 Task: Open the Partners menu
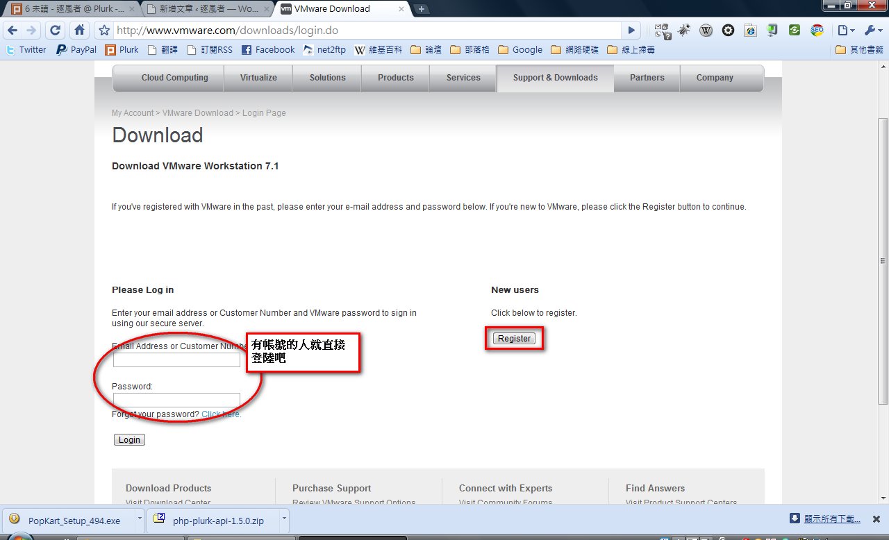point(647,78)
